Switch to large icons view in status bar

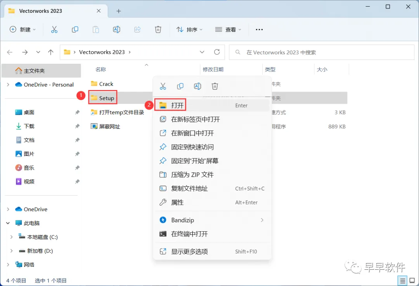[412, 281]
